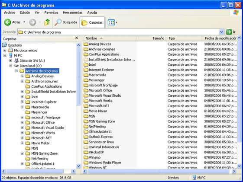Click the green up-folder icon
The image size is (243, 182).
click(x=47, y=22)
